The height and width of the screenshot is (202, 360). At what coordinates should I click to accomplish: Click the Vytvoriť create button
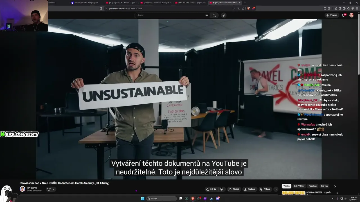[332, 15]
